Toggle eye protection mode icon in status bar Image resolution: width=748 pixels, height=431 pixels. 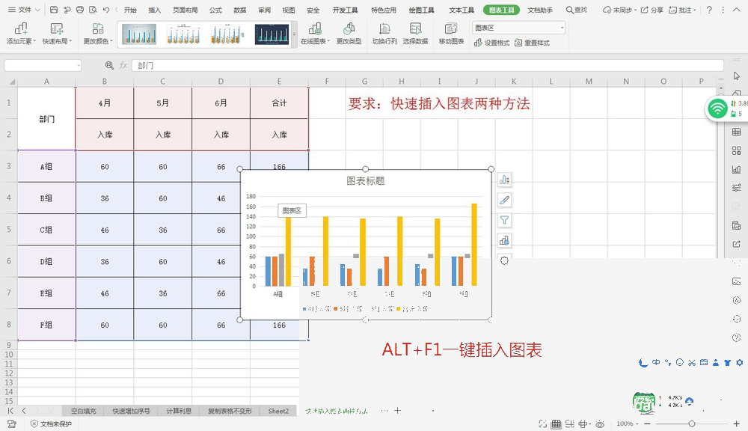(600, 424)
